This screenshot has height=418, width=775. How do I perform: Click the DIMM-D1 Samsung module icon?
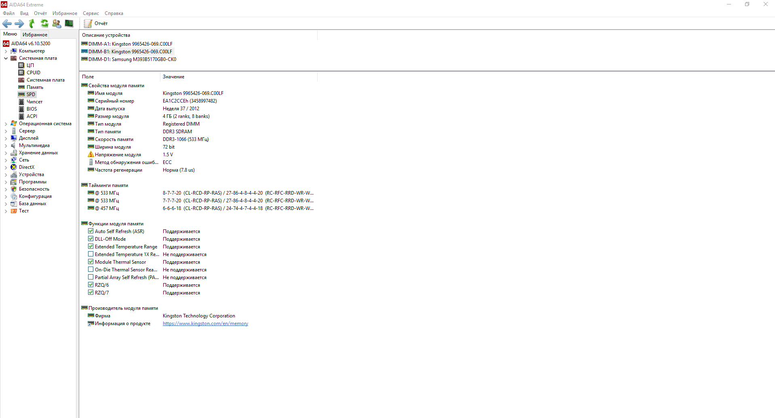click(x=84, y=59)
